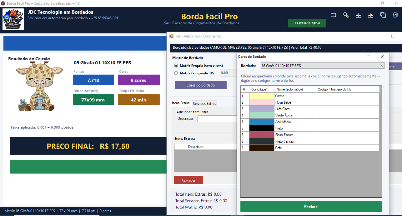Switch to Itens Extras tab
Screen dimensions: 402x216
(181, 103)
